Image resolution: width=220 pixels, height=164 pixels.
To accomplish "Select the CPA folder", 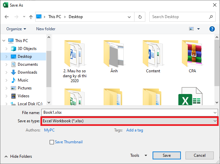I will click(192, 56).
